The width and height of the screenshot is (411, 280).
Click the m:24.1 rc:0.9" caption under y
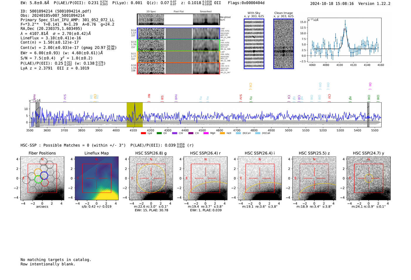tap(369, 207)
